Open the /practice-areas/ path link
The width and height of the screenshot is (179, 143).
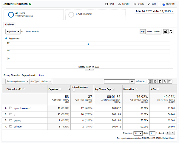[x=22, y=108]
